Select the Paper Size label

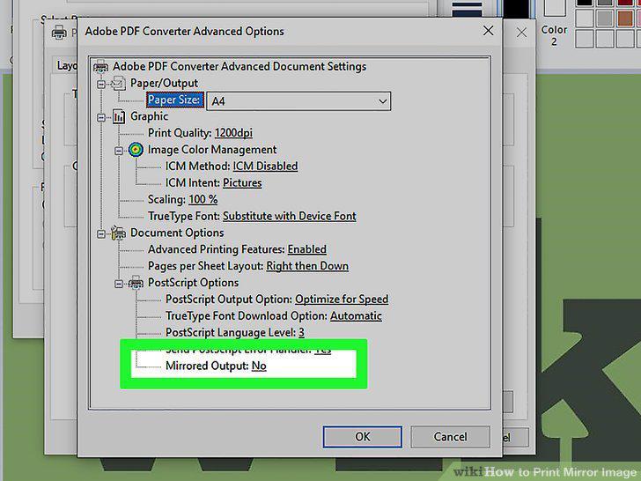(x=174, y=100)
